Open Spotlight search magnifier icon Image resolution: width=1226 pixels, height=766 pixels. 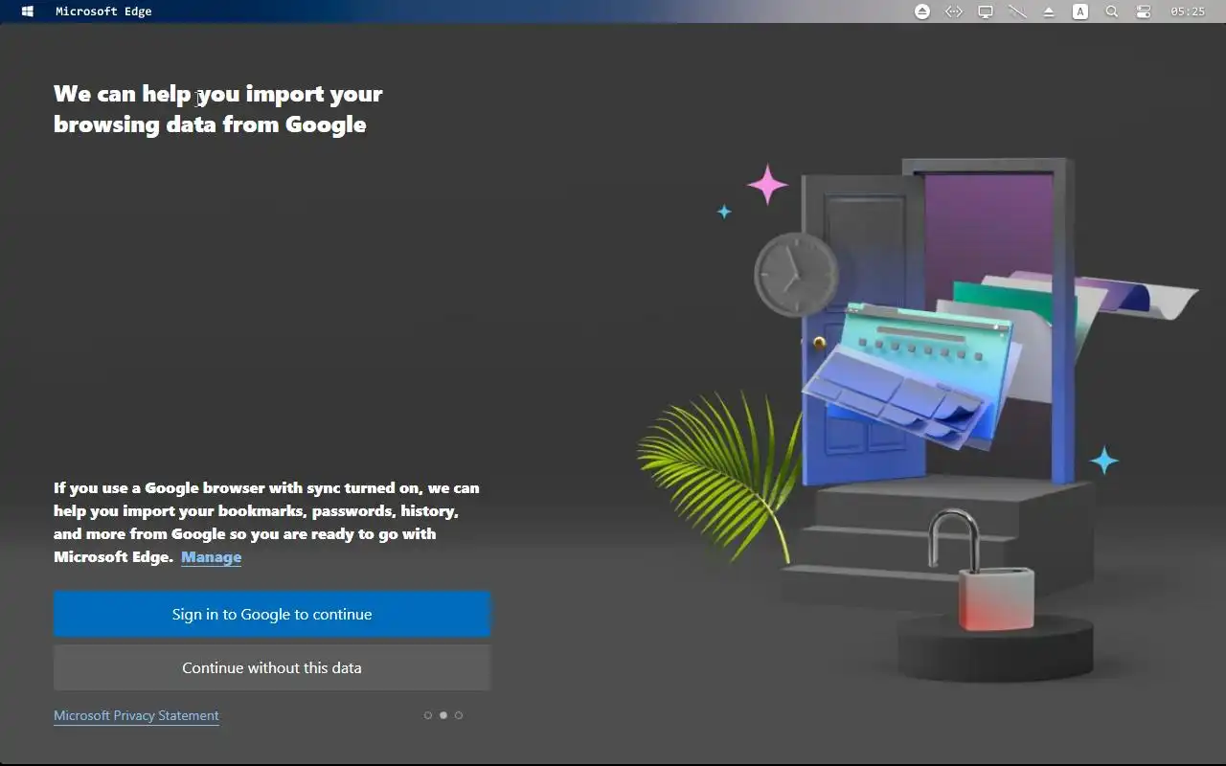click(1112, 11)
